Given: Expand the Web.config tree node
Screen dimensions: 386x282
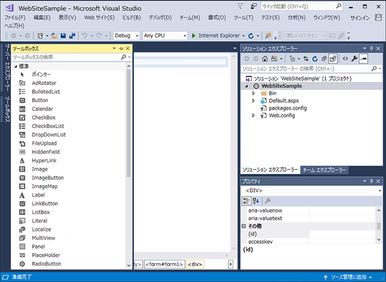Looking at the screenshot, I should pos(253,116).
